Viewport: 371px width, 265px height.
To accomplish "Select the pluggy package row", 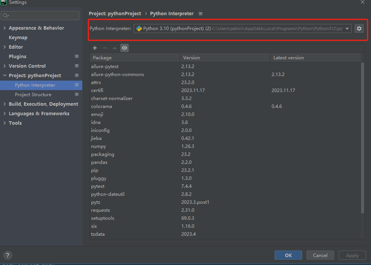I will (x=225, y=178).
